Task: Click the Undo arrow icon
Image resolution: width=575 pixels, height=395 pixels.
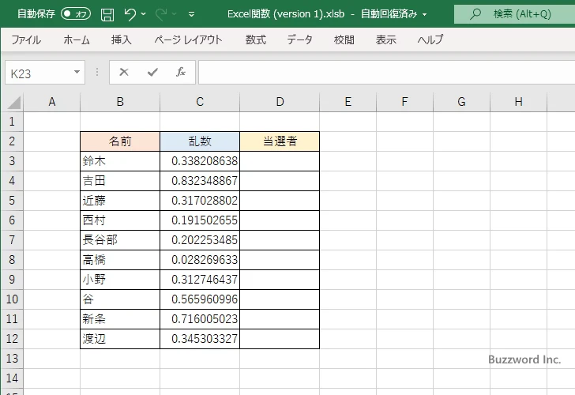Action: click(130, 14)
